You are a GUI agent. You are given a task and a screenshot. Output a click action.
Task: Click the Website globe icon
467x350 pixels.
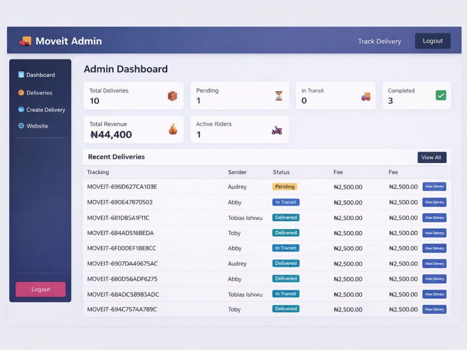point(21,126)
